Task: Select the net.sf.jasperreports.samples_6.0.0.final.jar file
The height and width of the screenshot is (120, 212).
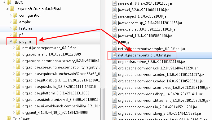Action: click(152, 49)
